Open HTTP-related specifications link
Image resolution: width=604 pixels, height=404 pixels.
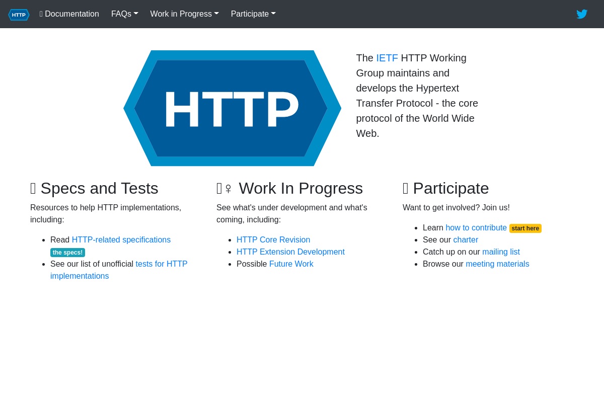[x=121, y=240]
